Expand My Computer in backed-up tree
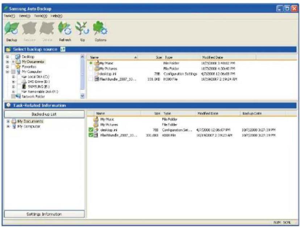The image size is (300, 227). (x=8, y=127)
